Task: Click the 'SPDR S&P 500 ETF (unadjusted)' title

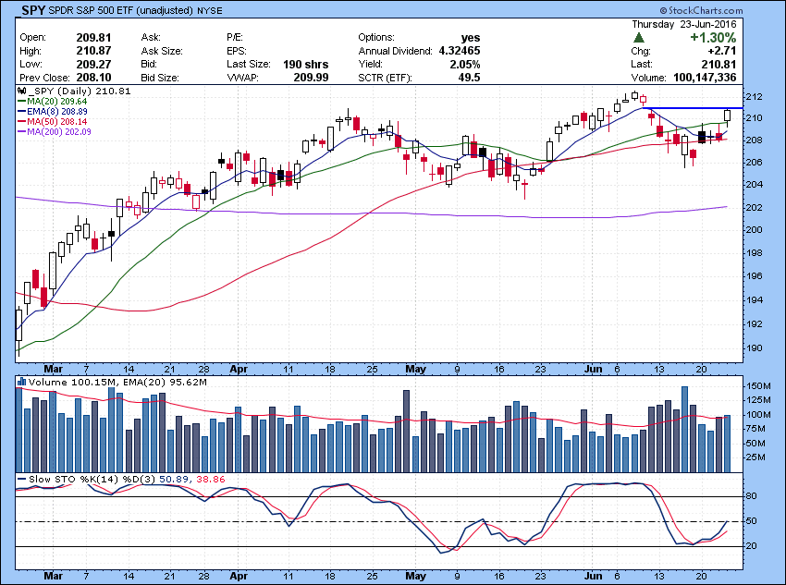Action: pyautogui.click(x=121, y=10)
